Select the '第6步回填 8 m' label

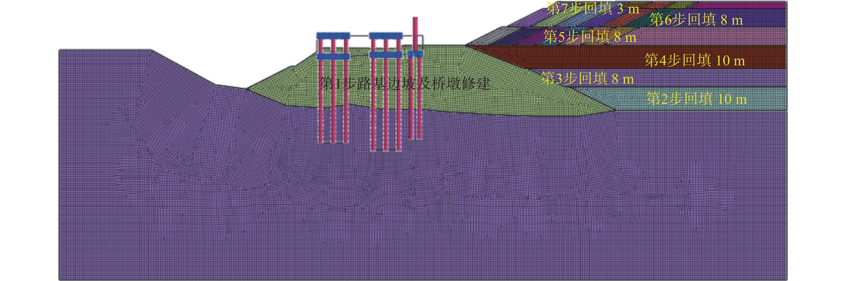696,20
